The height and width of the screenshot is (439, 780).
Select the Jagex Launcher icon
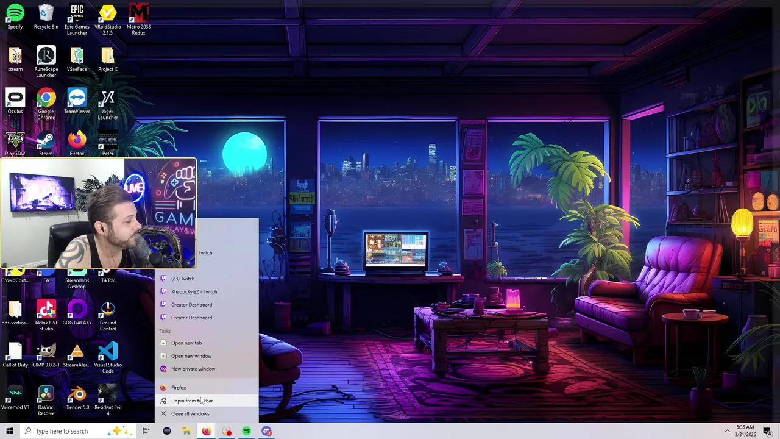tap(108, 104)
